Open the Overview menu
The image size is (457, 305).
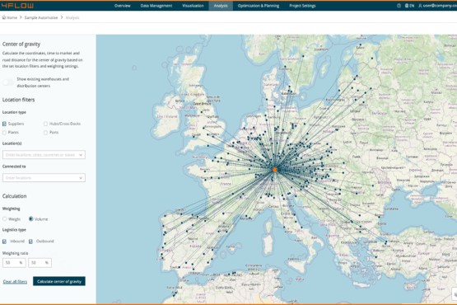[x=123, y=6]
